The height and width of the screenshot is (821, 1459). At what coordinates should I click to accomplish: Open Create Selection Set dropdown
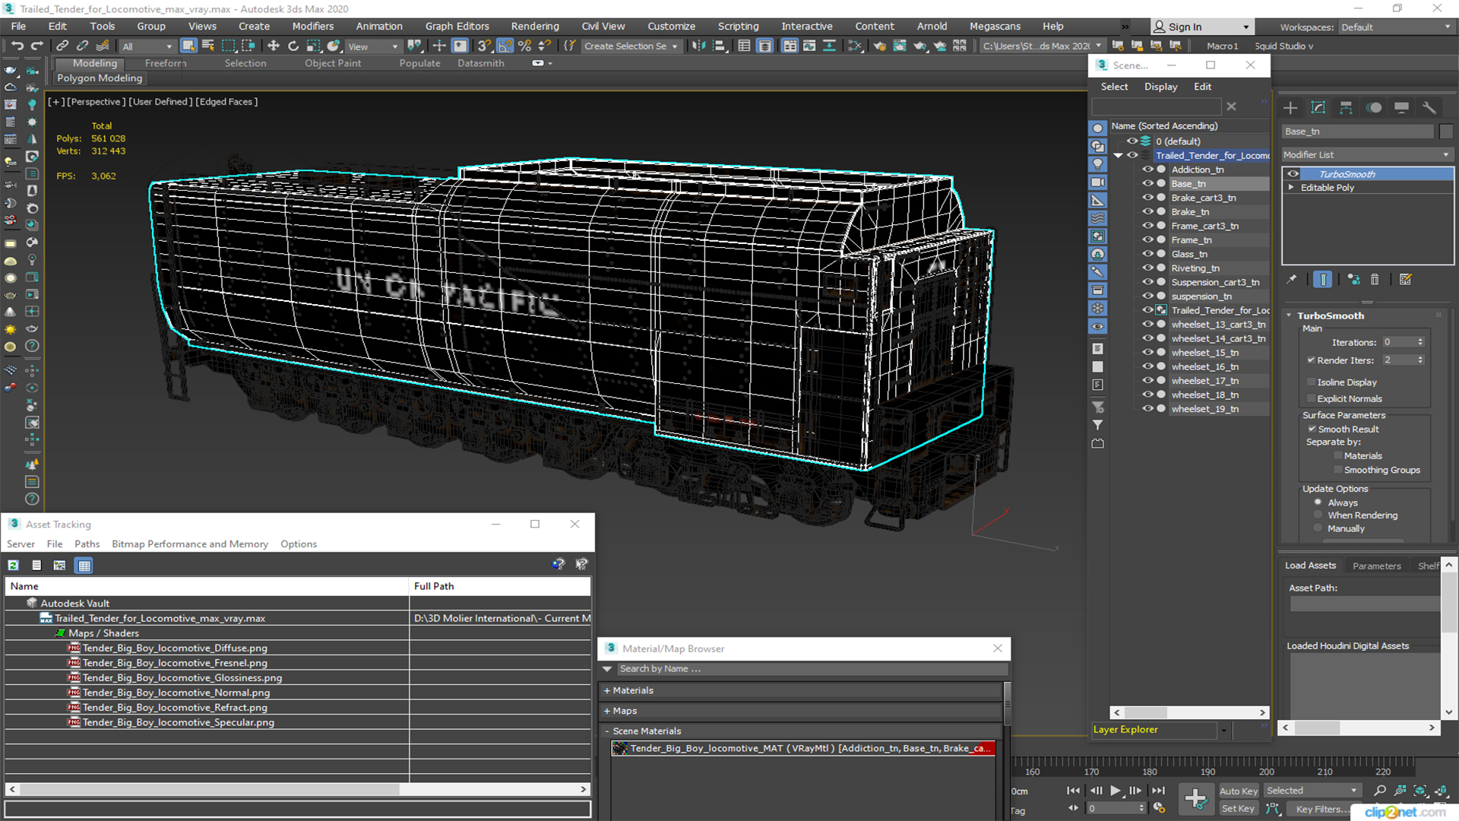(x=631, y=46)
